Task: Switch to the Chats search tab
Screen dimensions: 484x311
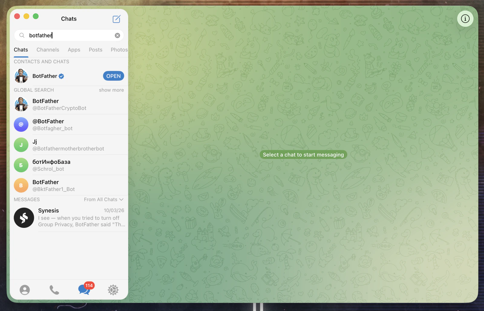Action: click(x=21, y=50)
